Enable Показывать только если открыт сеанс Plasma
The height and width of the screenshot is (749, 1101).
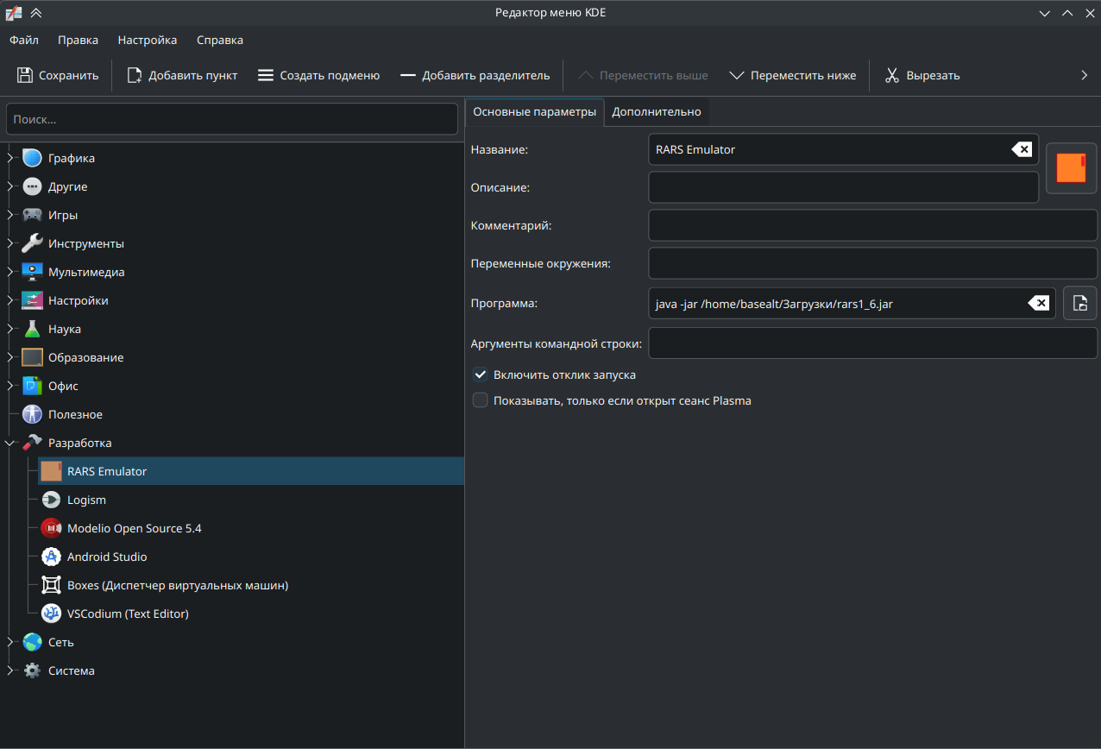click(x=481, y=400)
